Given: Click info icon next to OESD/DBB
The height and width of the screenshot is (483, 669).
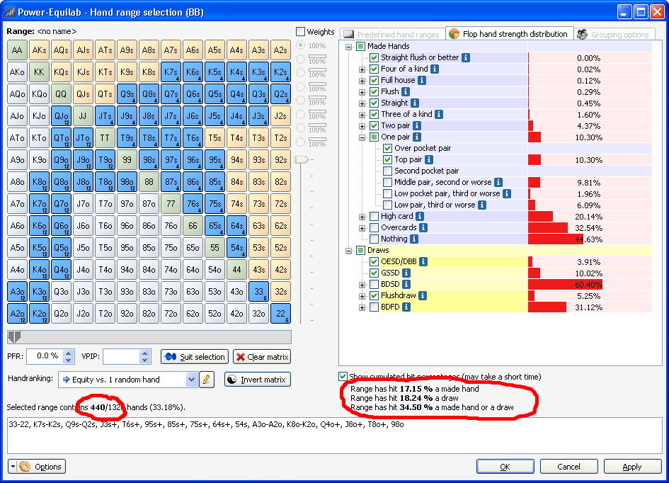Looking at the screenshot, I should [x=423, y=261].
